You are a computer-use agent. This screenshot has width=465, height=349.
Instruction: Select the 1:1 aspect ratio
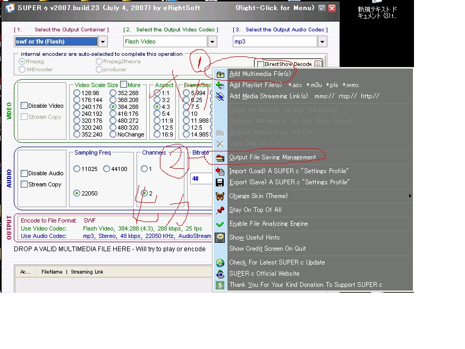pyautogui.click(x=157, y=93)
